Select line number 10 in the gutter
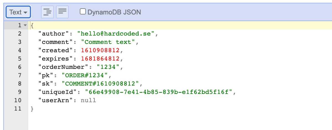The height and width of the screenshot is (130, 332). tap(18, 100)
